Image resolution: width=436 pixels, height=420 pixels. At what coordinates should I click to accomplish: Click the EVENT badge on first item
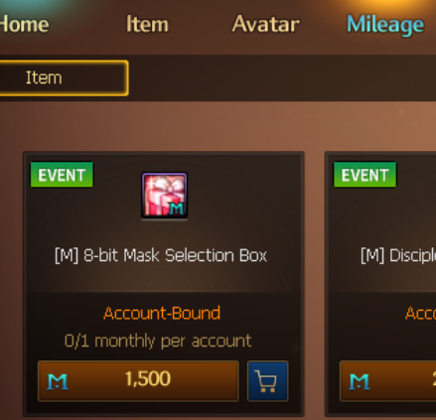[62, 175]
